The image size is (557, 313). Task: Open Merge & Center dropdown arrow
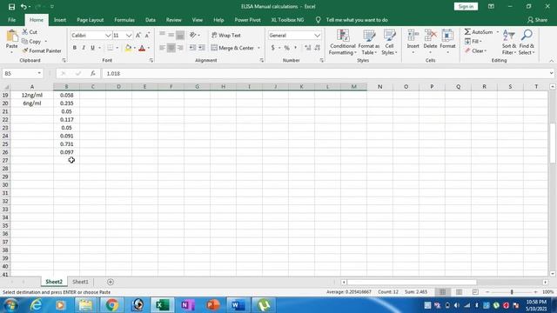[258, 48]
